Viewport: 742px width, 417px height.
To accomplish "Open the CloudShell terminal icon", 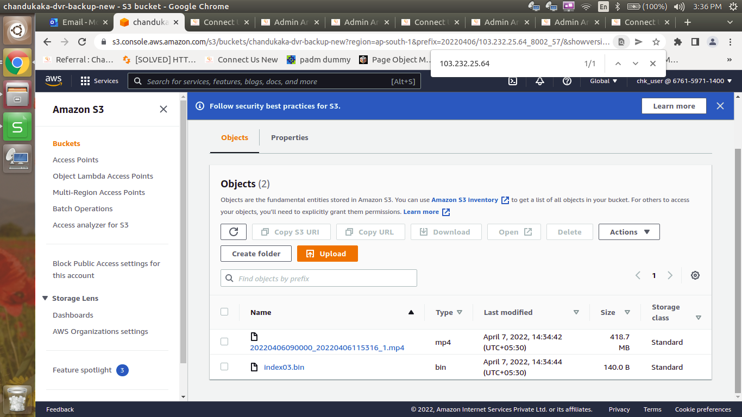I will tap(512, 81).
